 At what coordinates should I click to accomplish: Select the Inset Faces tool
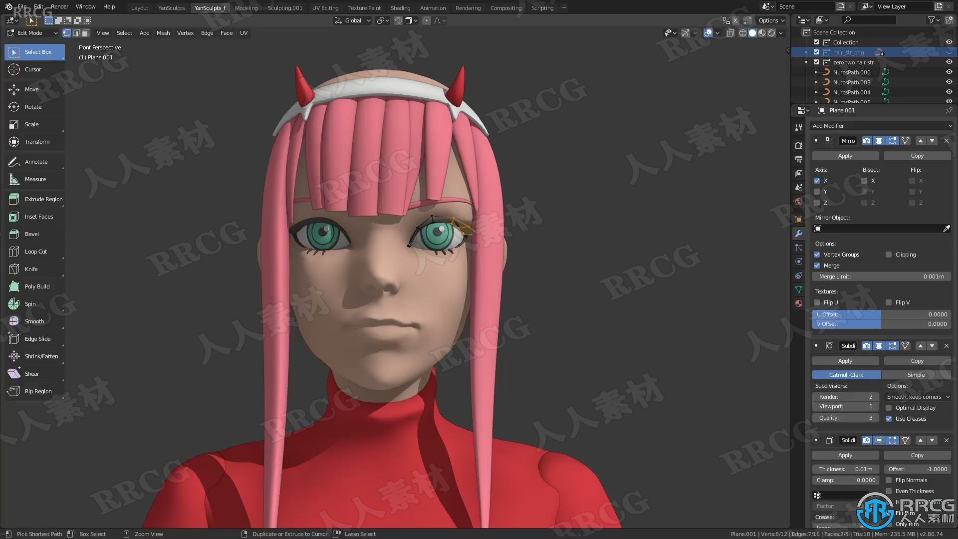[x=34, y=217]
